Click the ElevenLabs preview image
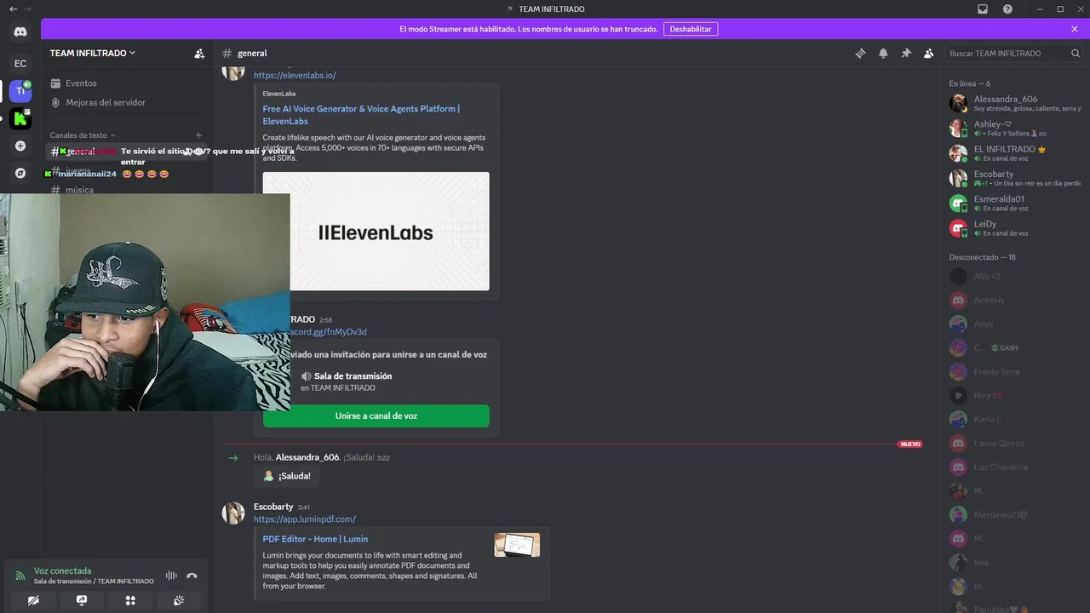Screen dimensions: 1090x613 pos(376,231)
